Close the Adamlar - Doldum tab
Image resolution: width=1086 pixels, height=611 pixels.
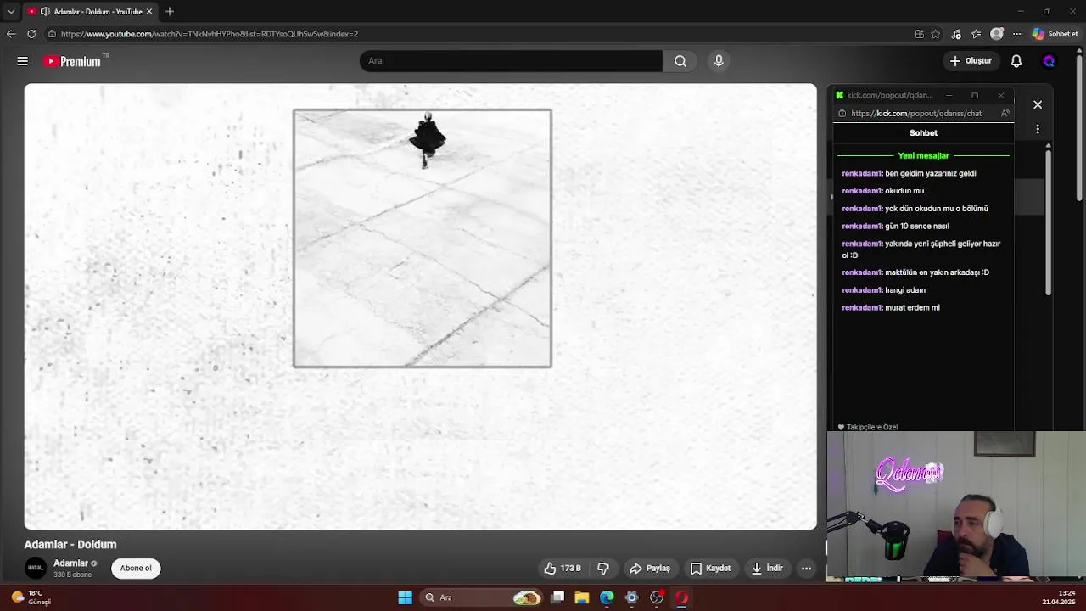pyautogui.click(x=149, y=12)
